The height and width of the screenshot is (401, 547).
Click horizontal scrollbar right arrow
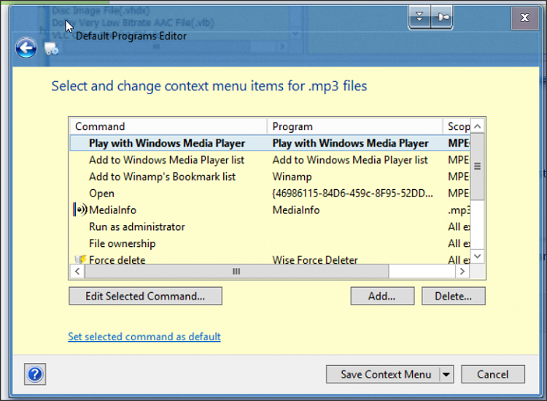(x=462, y=272)
